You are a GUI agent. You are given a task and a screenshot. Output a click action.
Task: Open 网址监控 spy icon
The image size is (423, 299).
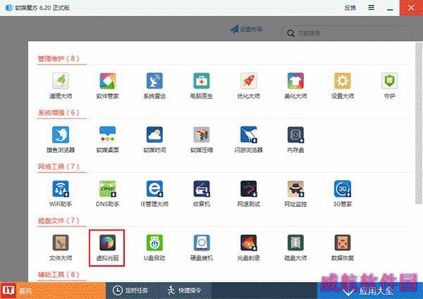pyautogui.click(x=295, y=189)
